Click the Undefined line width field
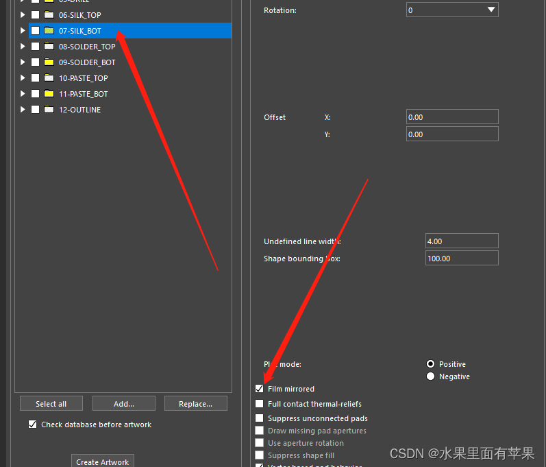Image resolution: width=546 pixels, height=467 pixels. [461, 241]
